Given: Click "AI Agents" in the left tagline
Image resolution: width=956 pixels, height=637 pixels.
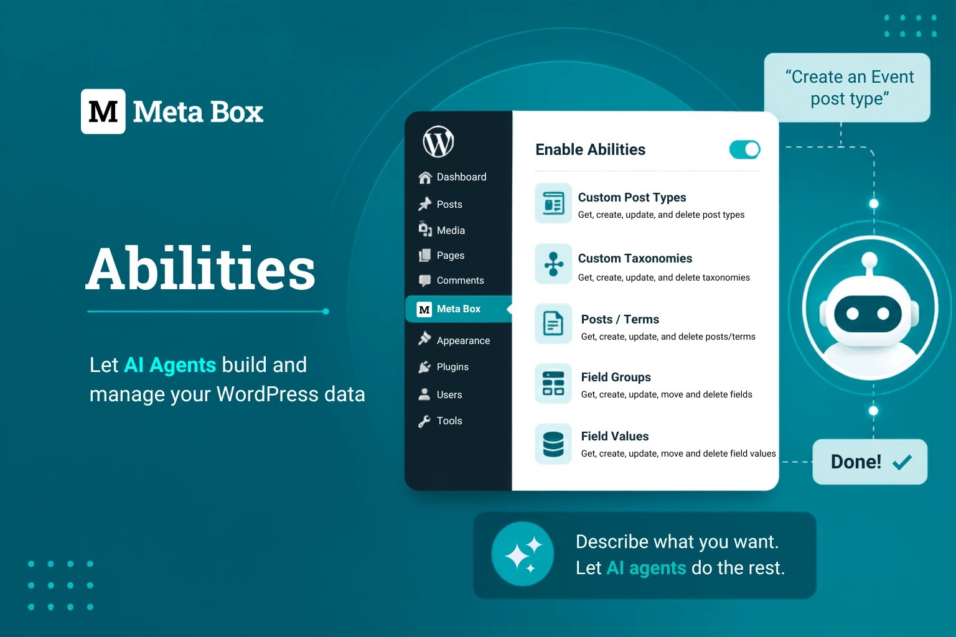Looking at the screenshot, I should coord(170,365).
